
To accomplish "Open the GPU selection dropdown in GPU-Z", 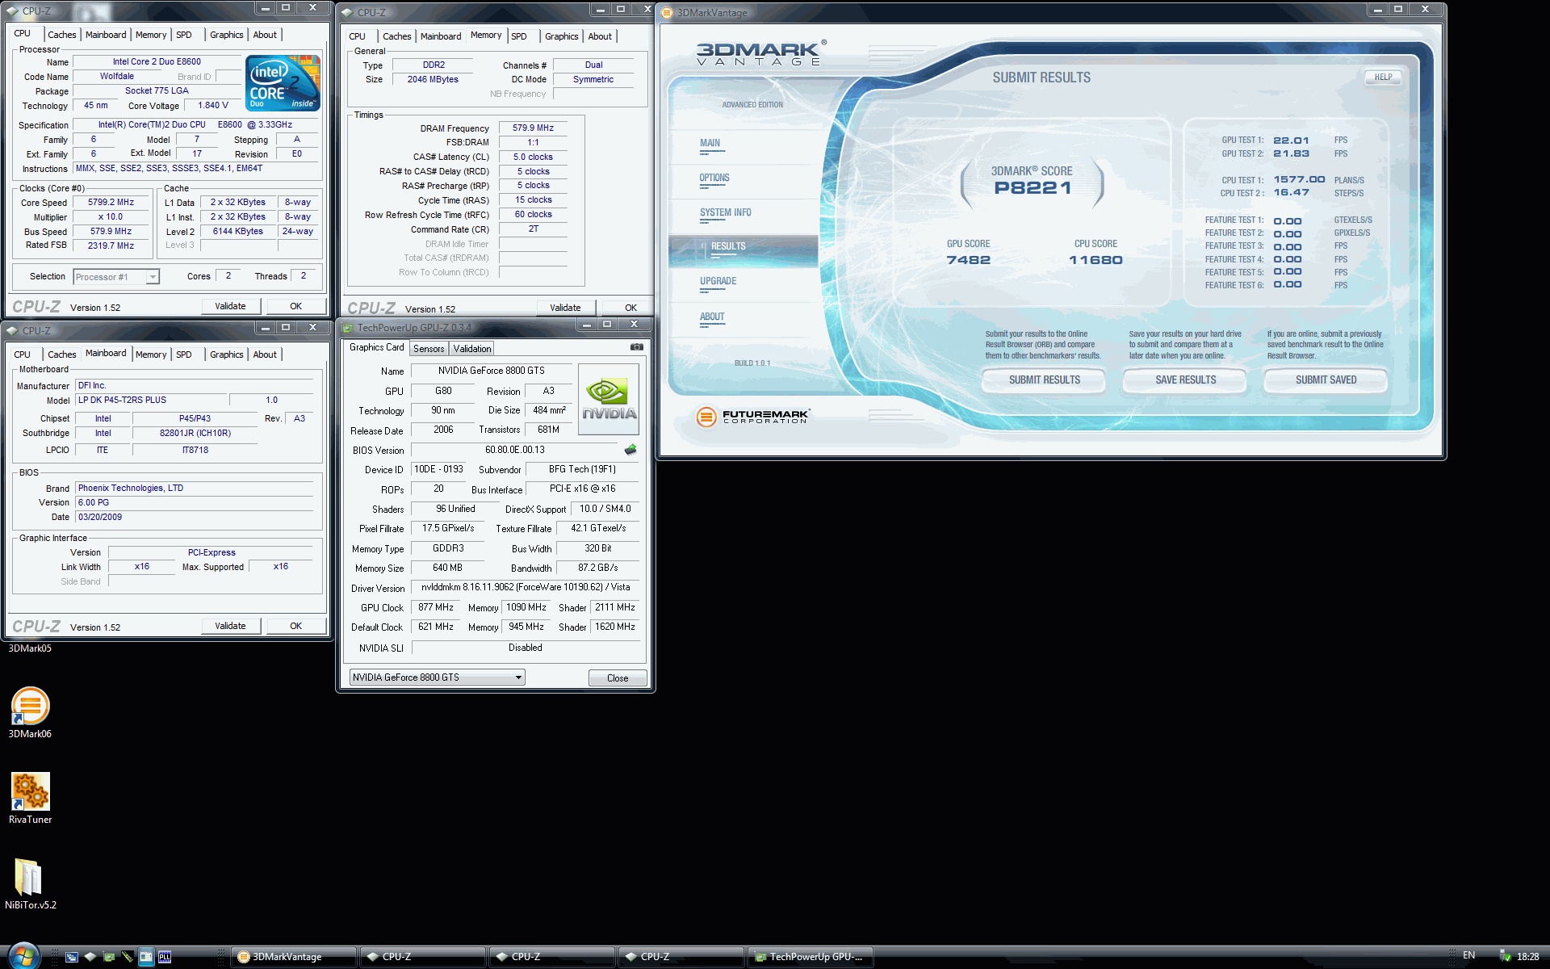I will point(438,677).
